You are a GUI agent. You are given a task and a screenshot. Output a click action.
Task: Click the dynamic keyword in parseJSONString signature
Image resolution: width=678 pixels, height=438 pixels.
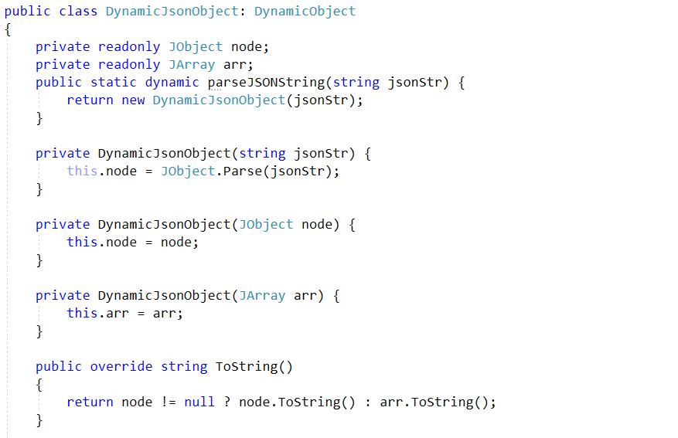[x=172, y=82]
